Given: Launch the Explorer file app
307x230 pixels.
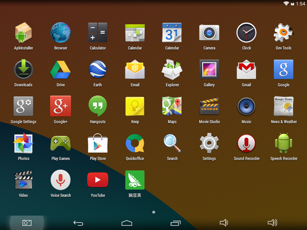Looking at the screenshot, I should coord(172,69).
